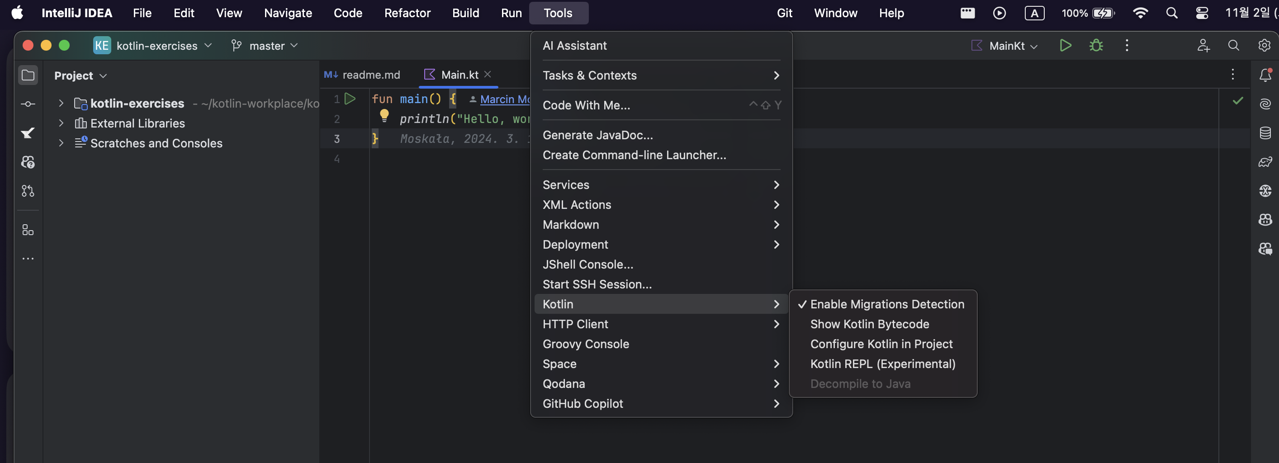The width and height of the screenshot is (1279, 463).
Task: Expand the Tasks & Contexts submenu
Action: tap(661, 76)
